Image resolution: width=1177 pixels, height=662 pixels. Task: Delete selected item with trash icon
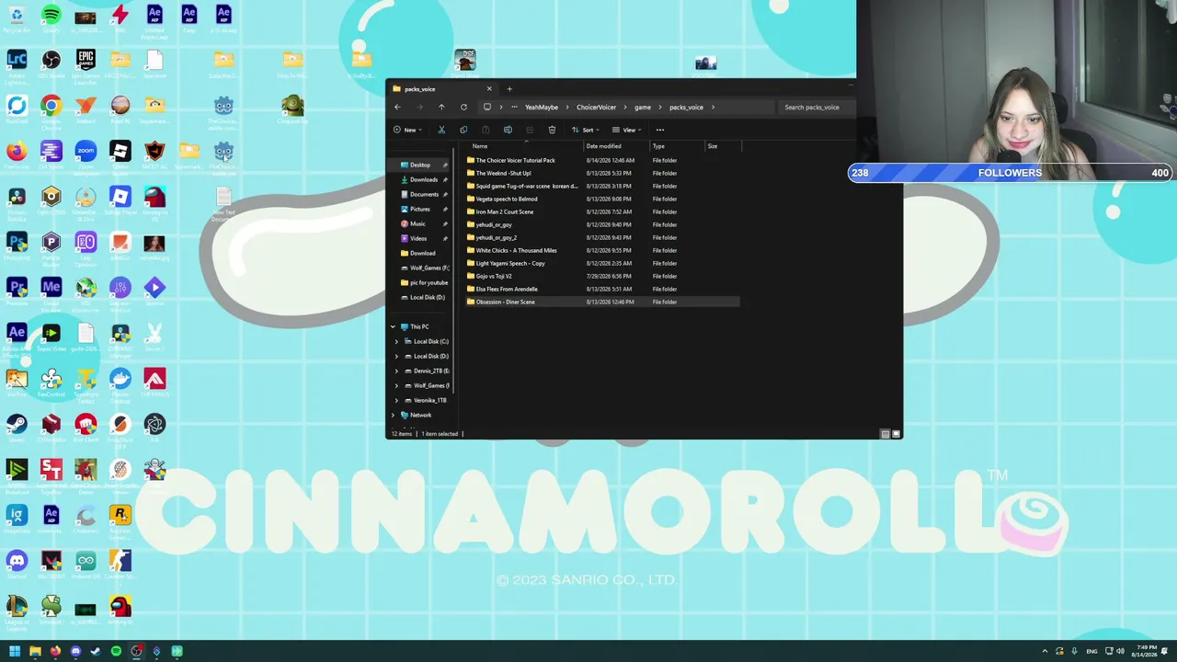552,130
